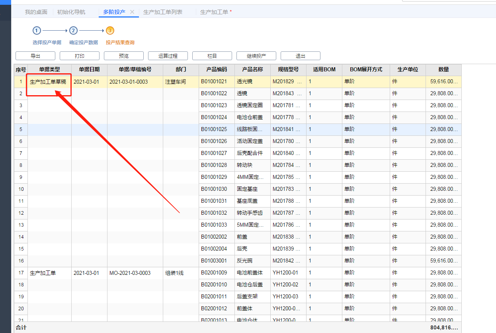The image size is (496, 333).
Task: Click 规格型号 column header
Action: tap(289, 69)
